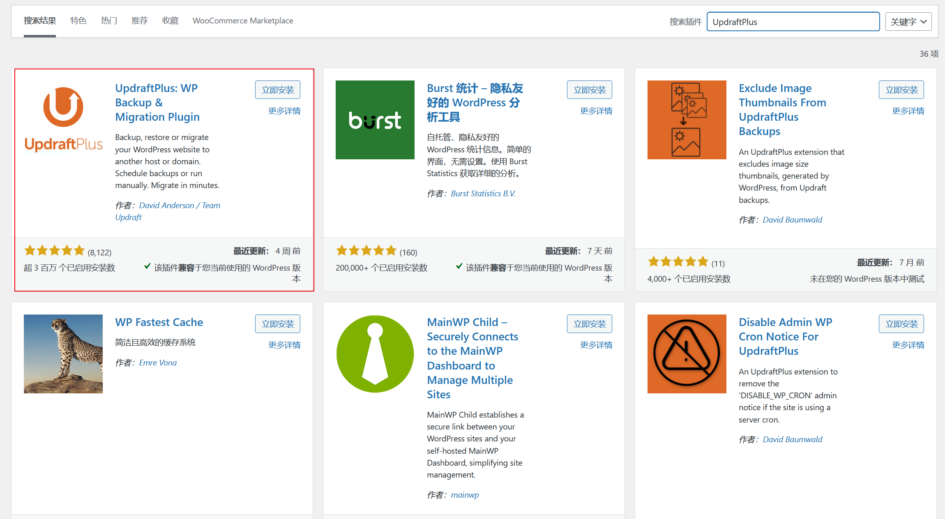This screenshot has height=519, width=945.
Task: Click the Emre Vona author link
Action: pos(158,363)
